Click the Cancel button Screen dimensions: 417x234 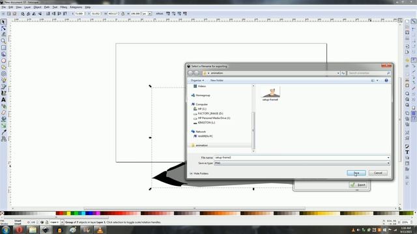[x=378, y=173]
